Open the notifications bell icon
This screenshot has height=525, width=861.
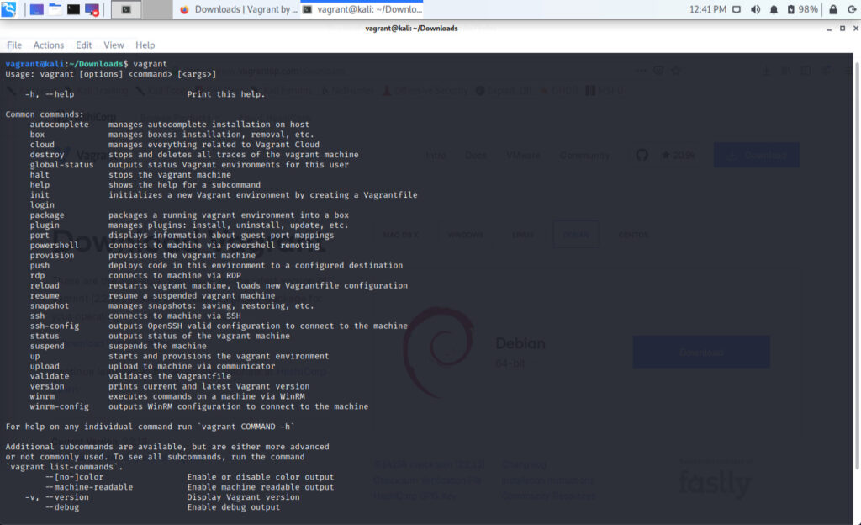(774, 9)
